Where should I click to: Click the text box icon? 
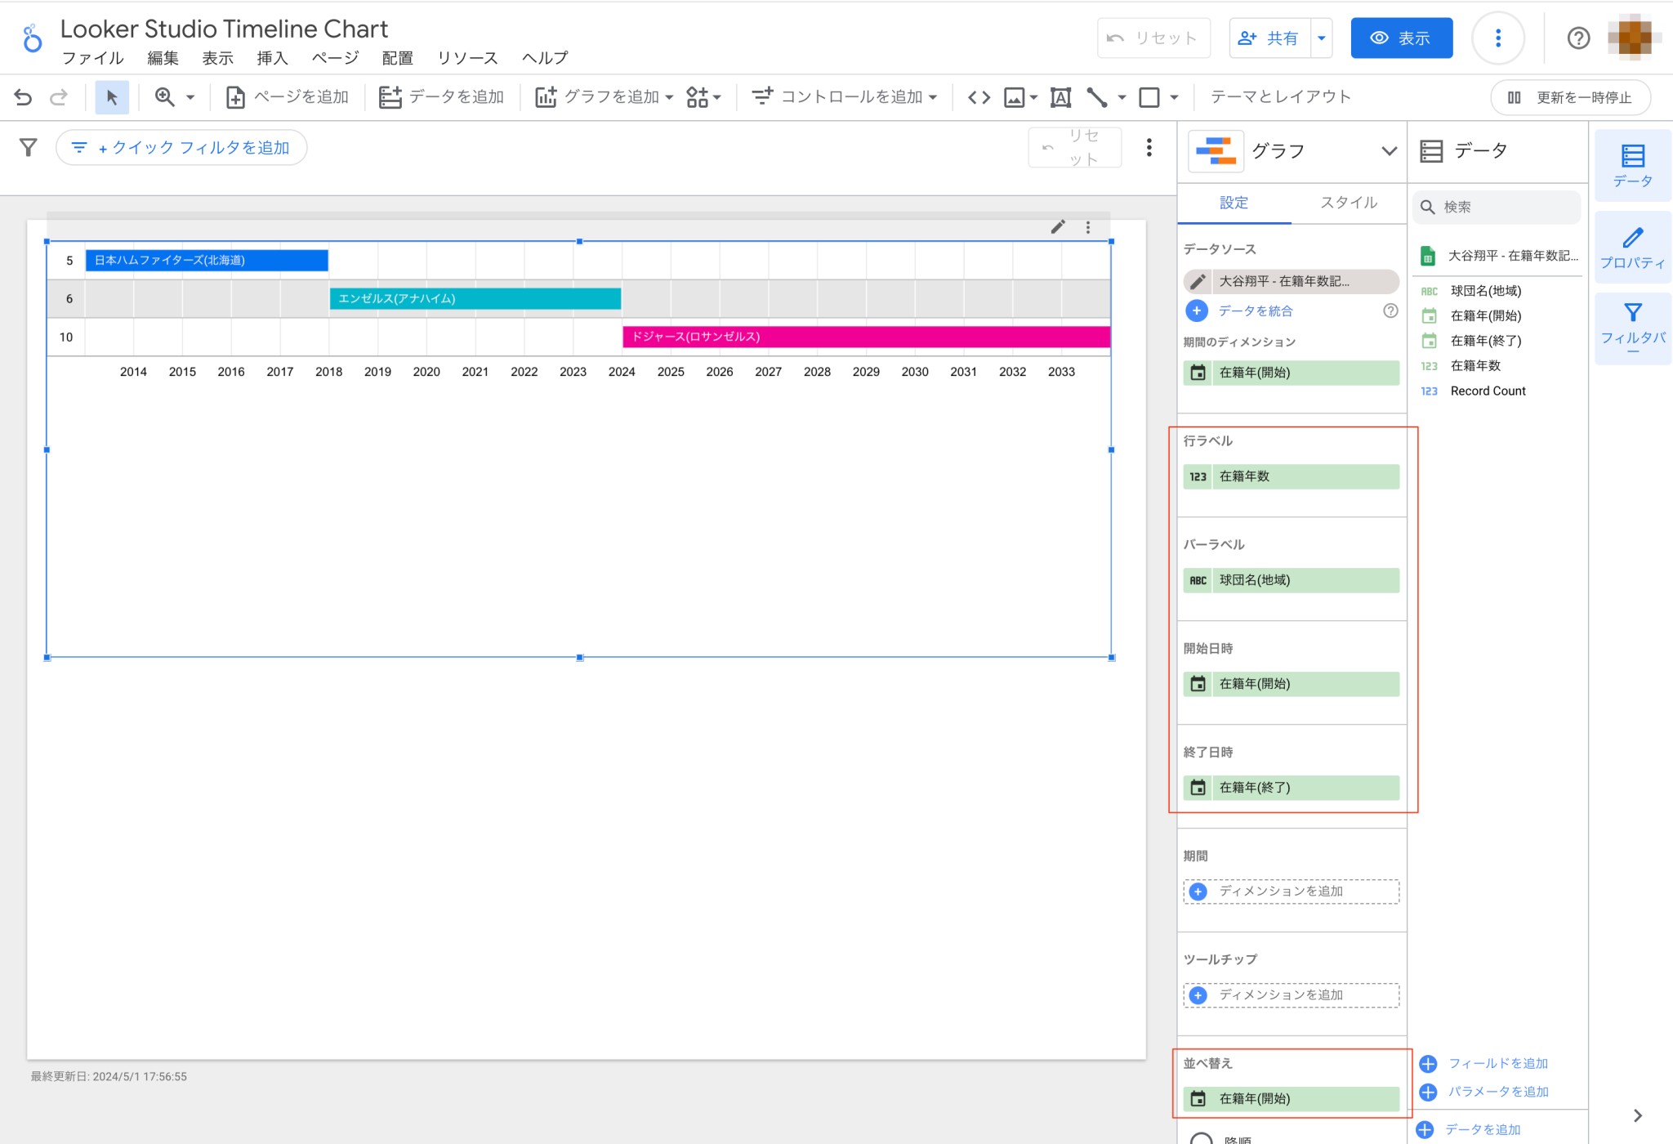tap(1060, 97)
